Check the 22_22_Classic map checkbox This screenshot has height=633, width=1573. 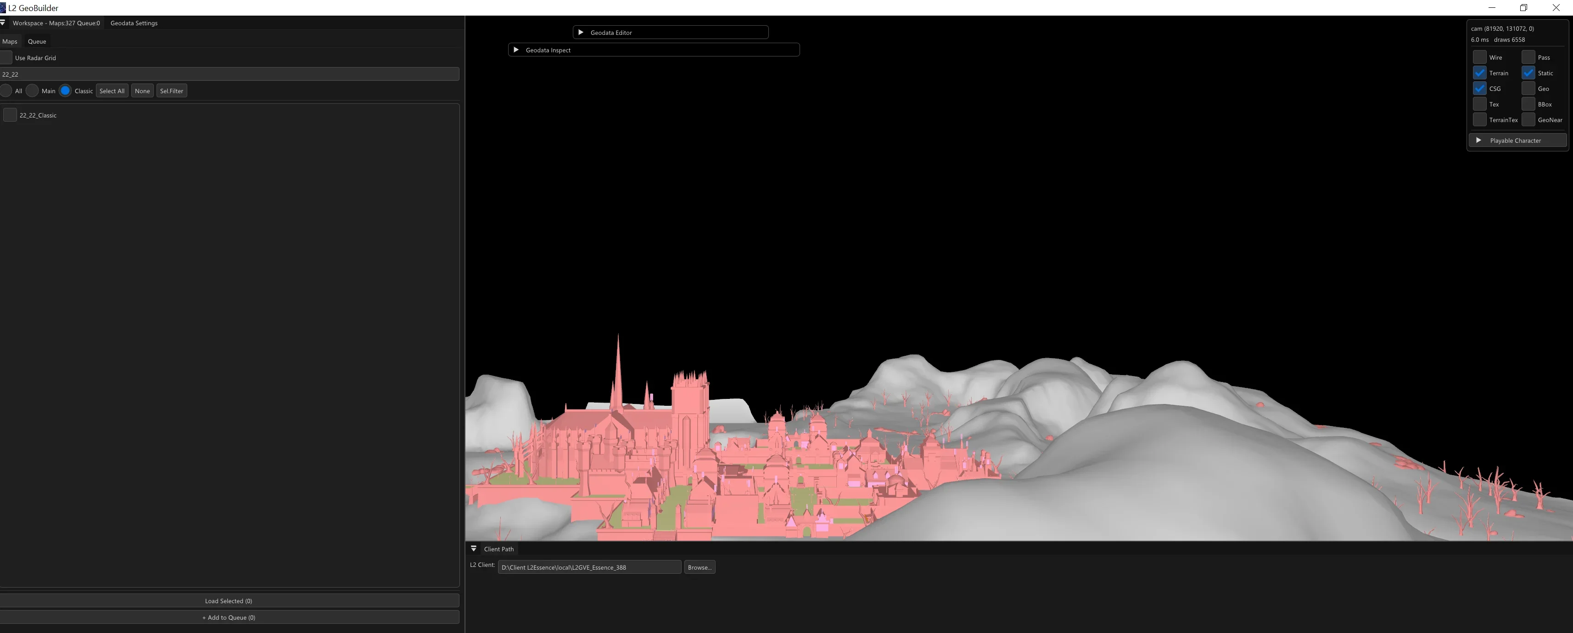click(x=10, y=115)
